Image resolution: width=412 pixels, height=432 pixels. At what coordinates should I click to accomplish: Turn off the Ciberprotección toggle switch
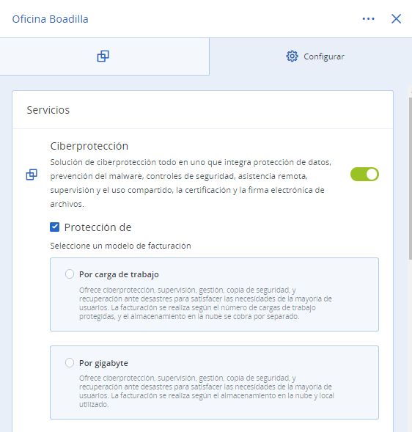pyautogui.click(x=364, y=175)
